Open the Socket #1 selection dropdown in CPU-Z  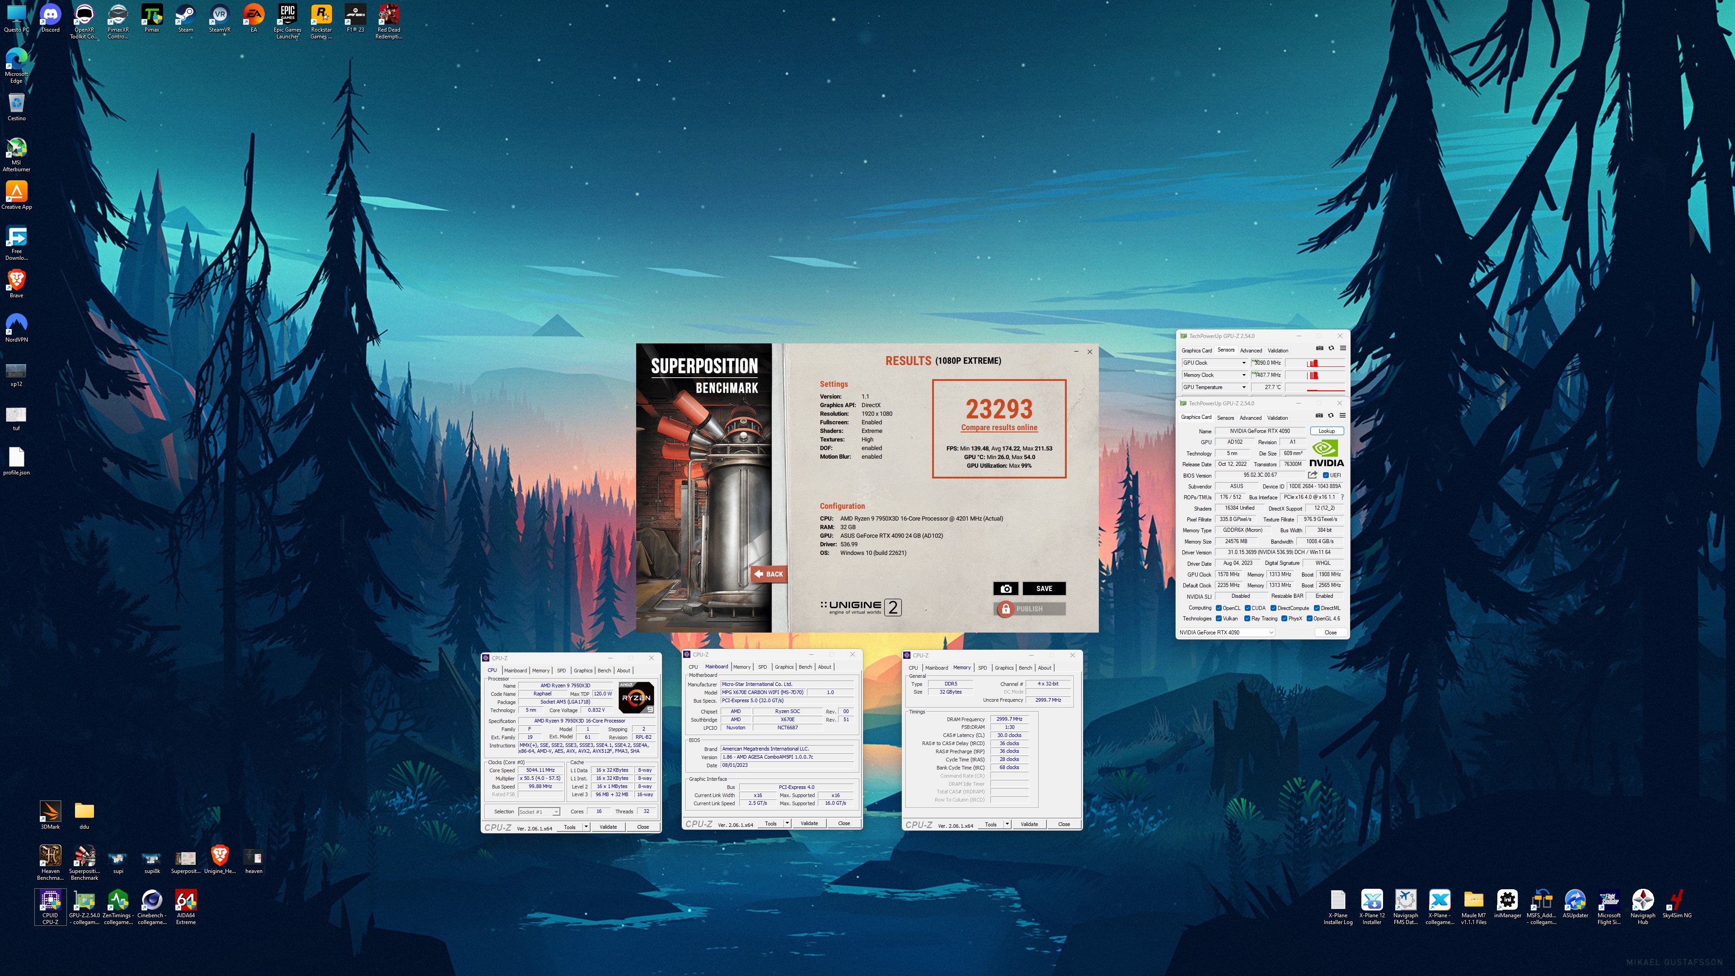tap(539, 812)
